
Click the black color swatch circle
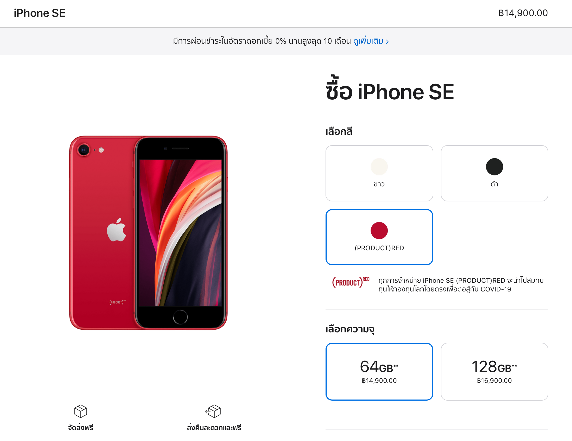(494, 167)
